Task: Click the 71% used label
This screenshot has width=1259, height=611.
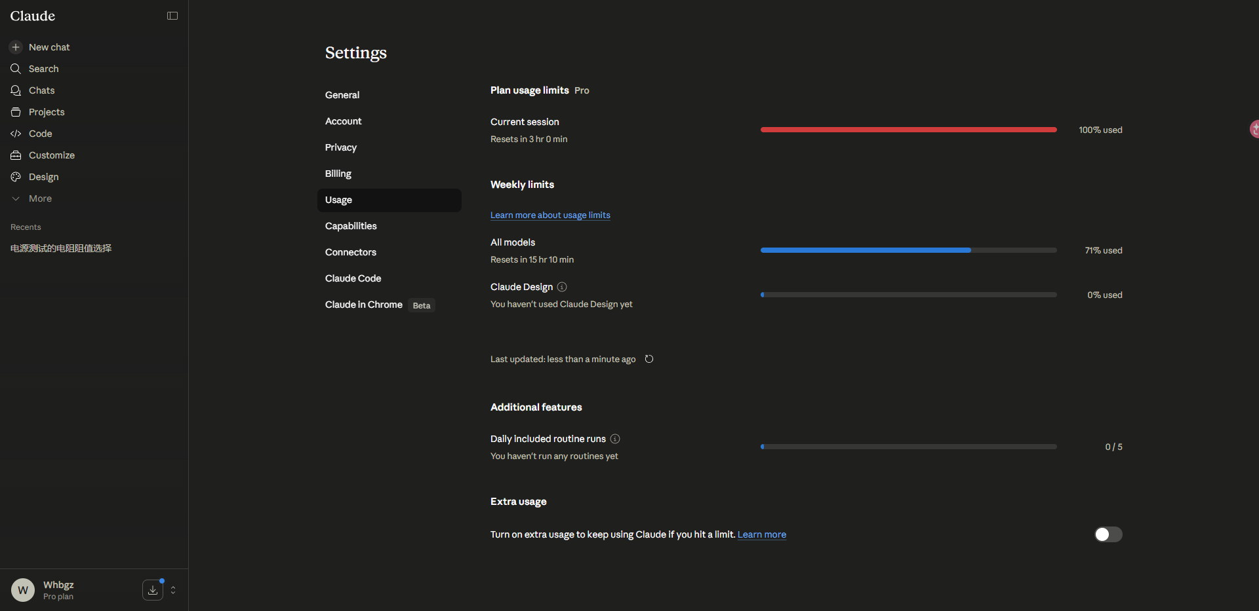Action: [1104, 250]
